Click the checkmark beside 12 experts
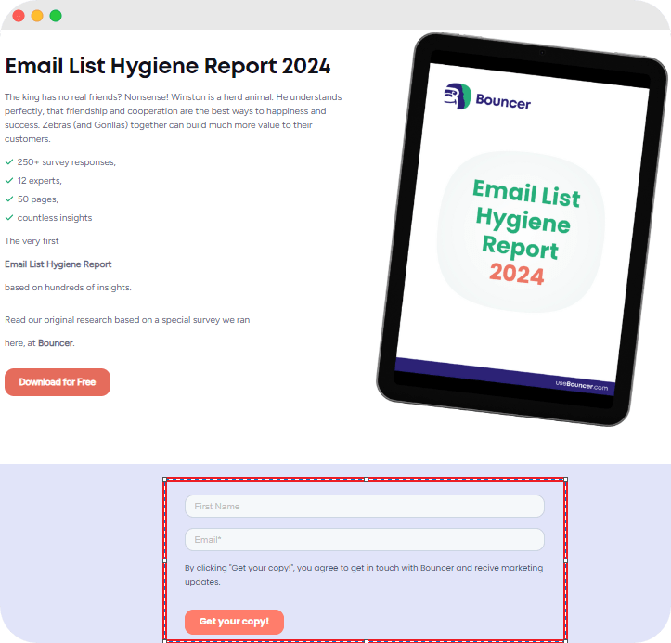The image size is (671, 643). (x=9, y=181)
